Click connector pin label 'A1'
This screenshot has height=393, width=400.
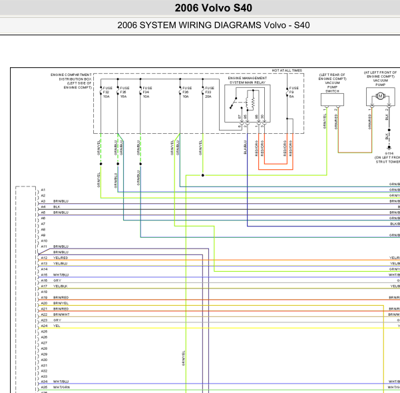43,190
